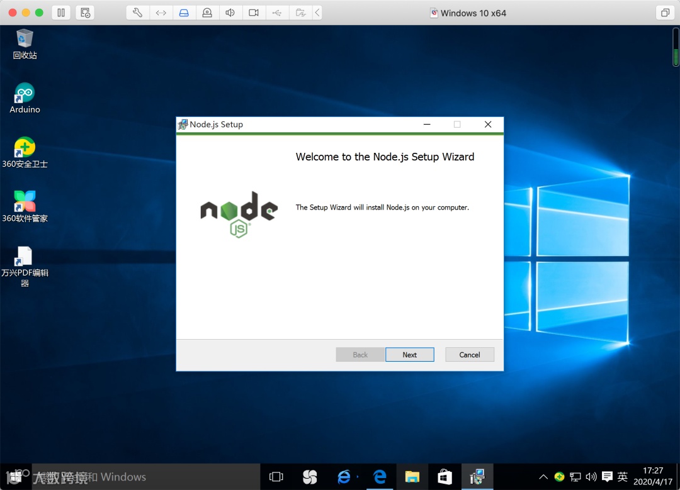Take a VM snapshot from the toolbar
680x490 pixels.
(x=85, y=13)
